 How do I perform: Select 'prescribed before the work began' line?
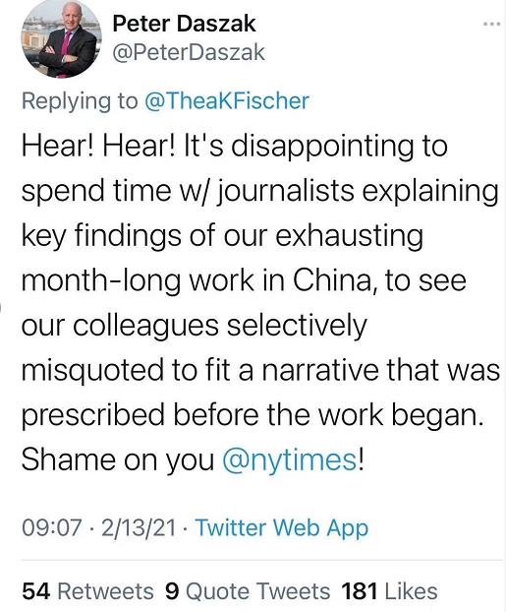(x=253, y=415)
